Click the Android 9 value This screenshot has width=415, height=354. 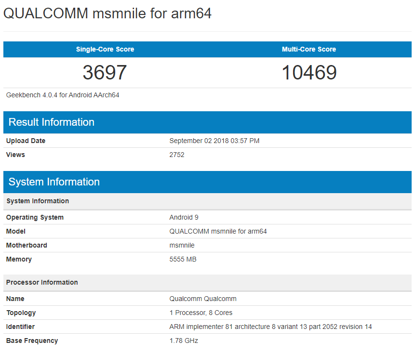point(184,217)
